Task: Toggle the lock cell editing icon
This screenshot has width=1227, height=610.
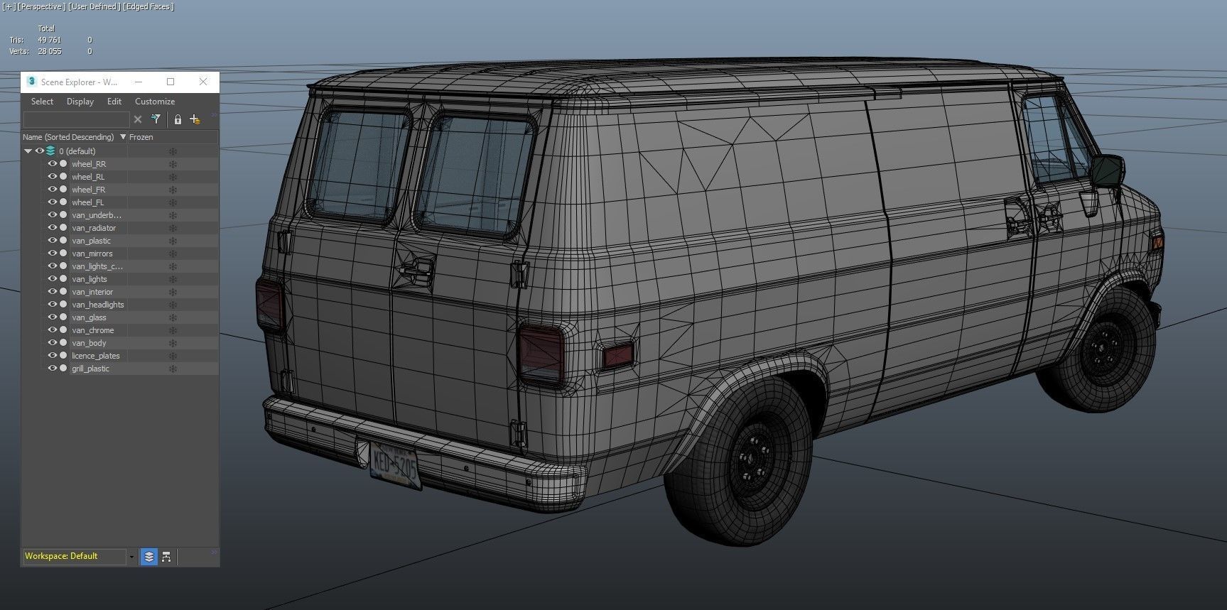Action: (x=178, y=119)
